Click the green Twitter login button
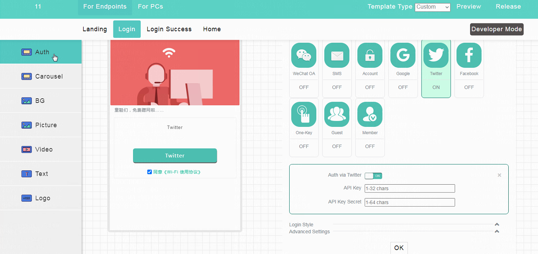 click(175, 156)
